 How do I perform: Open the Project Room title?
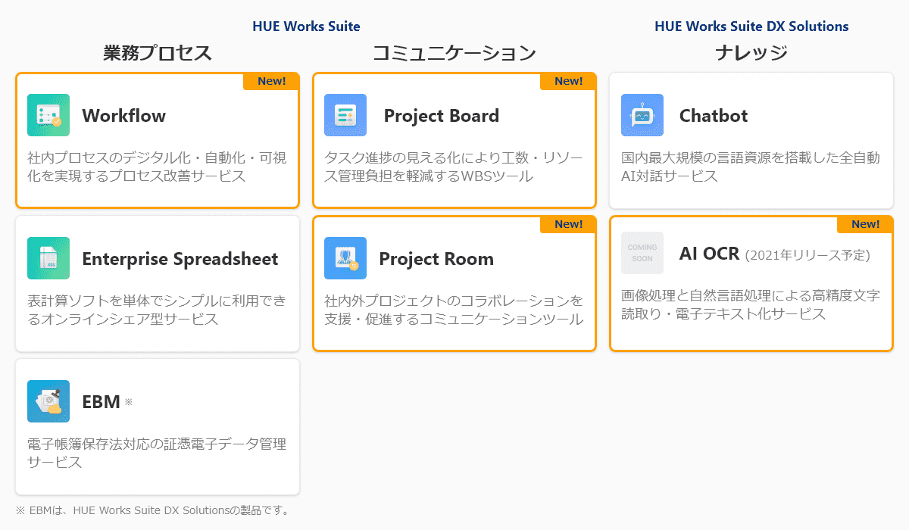436,259
